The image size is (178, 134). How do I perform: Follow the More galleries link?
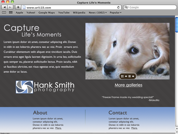(x=129, y=85)
